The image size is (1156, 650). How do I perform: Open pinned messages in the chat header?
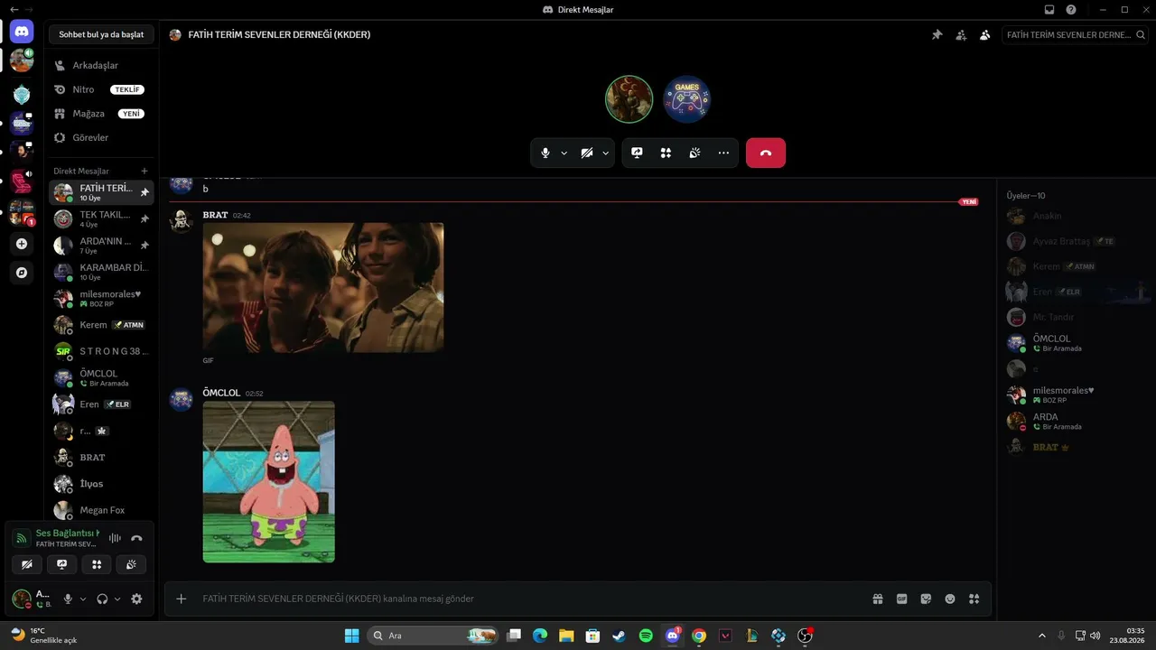(x=937, y=34)
